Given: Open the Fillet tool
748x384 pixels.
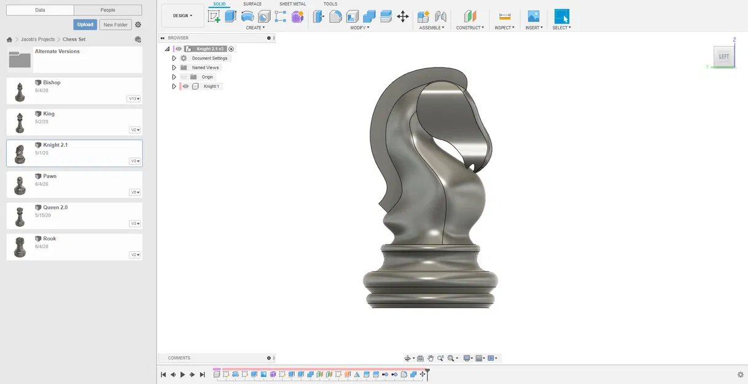Looking at the screenshot, I should click(x=335, y=15).
